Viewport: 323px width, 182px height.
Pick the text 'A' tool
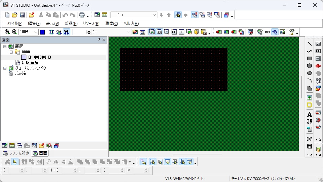[310, 115]
